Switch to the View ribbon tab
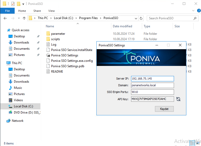This screenshot has width=201, height=146. (x=51, y=11)
